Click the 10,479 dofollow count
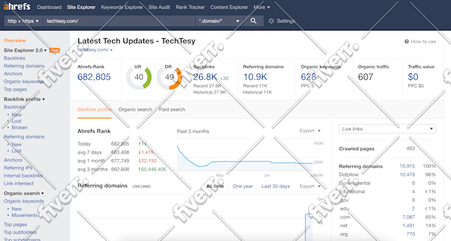The image size is (451, 241). pyautogui.click(x=407, y=174)
